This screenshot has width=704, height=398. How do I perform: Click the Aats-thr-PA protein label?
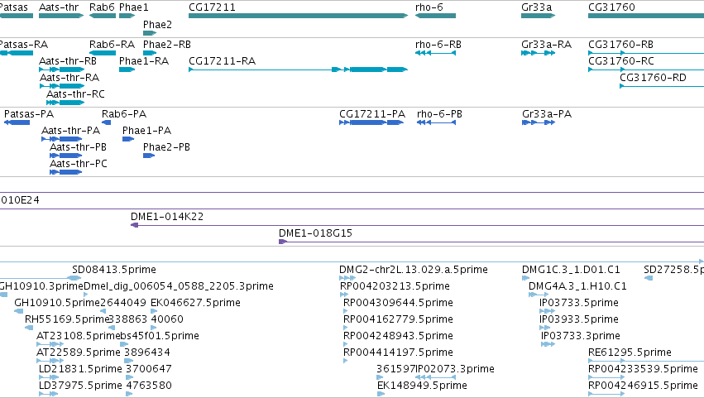pyautogui.click(x=70, y=131)
